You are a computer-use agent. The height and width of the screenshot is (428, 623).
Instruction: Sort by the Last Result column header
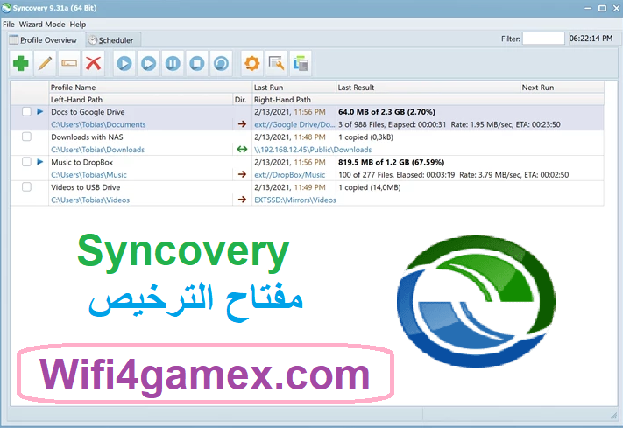pyautogui.click(x=428, y=88)
